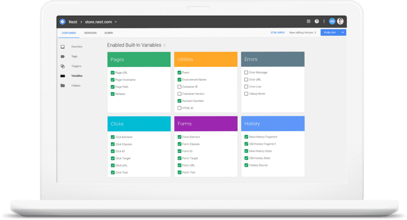Enable the Error Message checkbox

[246, 72]
